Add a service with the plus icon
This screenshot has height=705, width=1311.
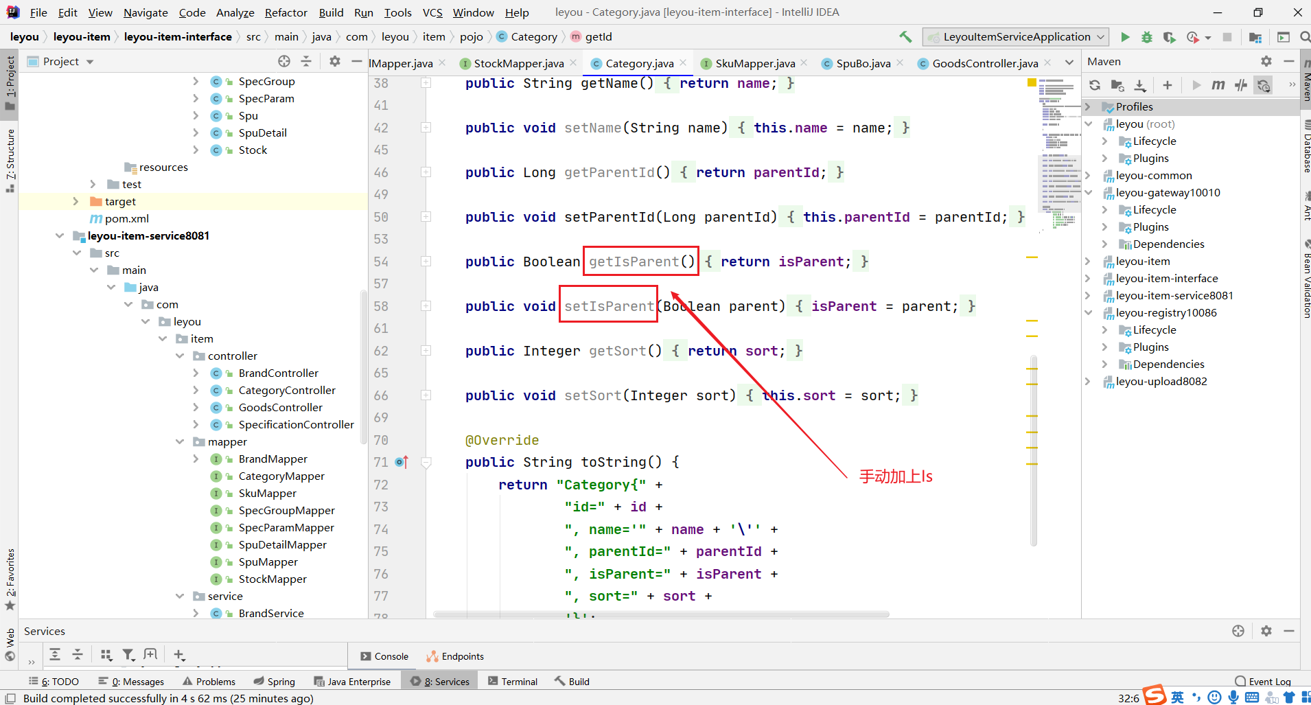(x=179, y=654)
